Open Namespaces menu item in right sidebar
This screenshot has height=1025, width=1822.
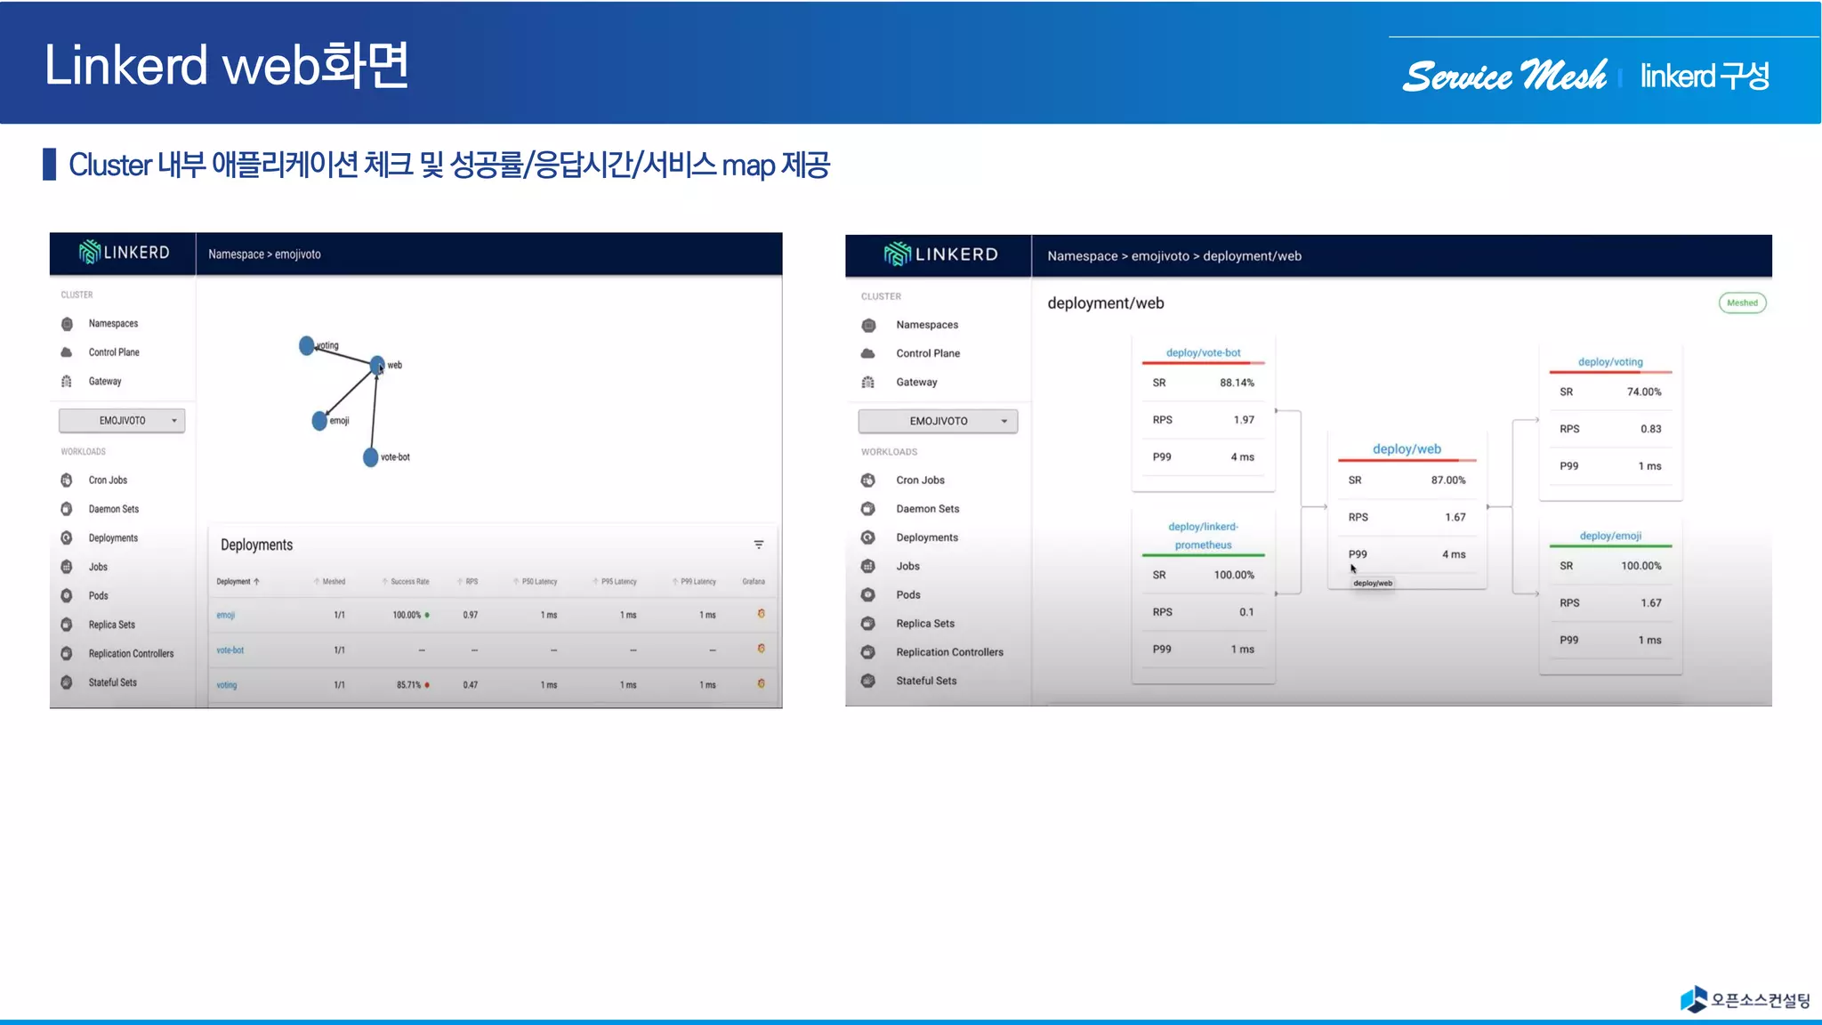pyautogui.click(x=927, y=326)
